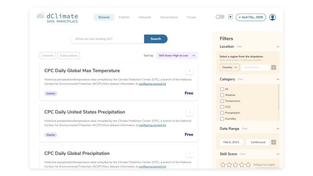Screen dimensions: 313x176
Task: Check the Humidity category checkbox
Action: (222, 119)
